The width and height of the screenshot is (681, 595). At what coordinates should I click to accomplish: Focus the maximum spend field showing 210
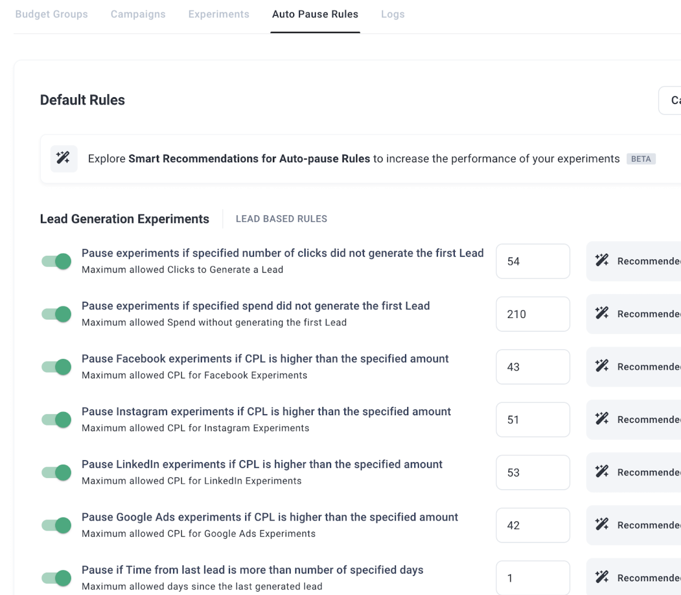[533, 314]
